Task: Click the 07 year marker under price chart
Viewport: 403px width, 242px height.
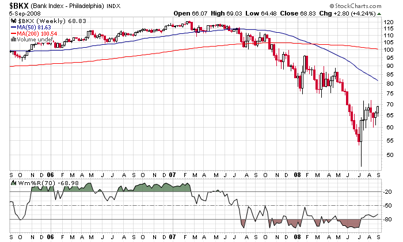Action: click(172, 175)
